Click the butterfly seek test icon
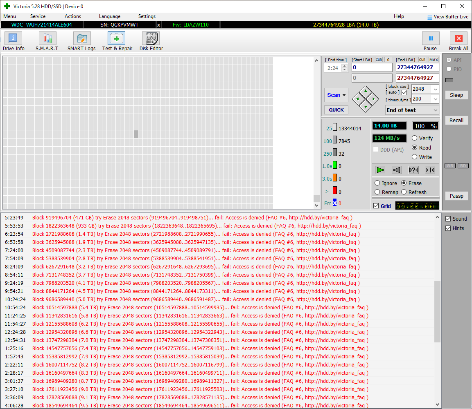Image resolution: width=472 pixels, height=409 pixels. click(430, 170)
